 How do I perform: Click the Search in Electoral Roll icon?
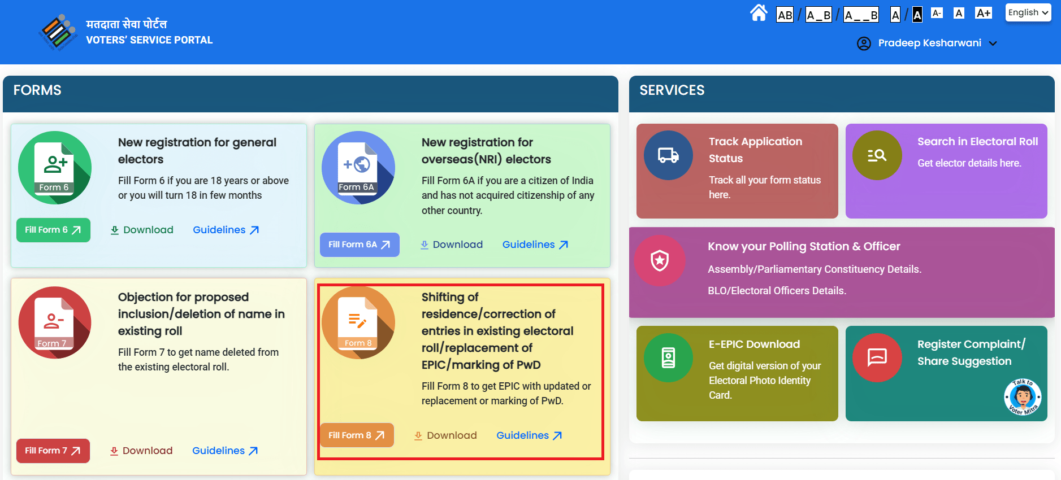coord(877,155)
